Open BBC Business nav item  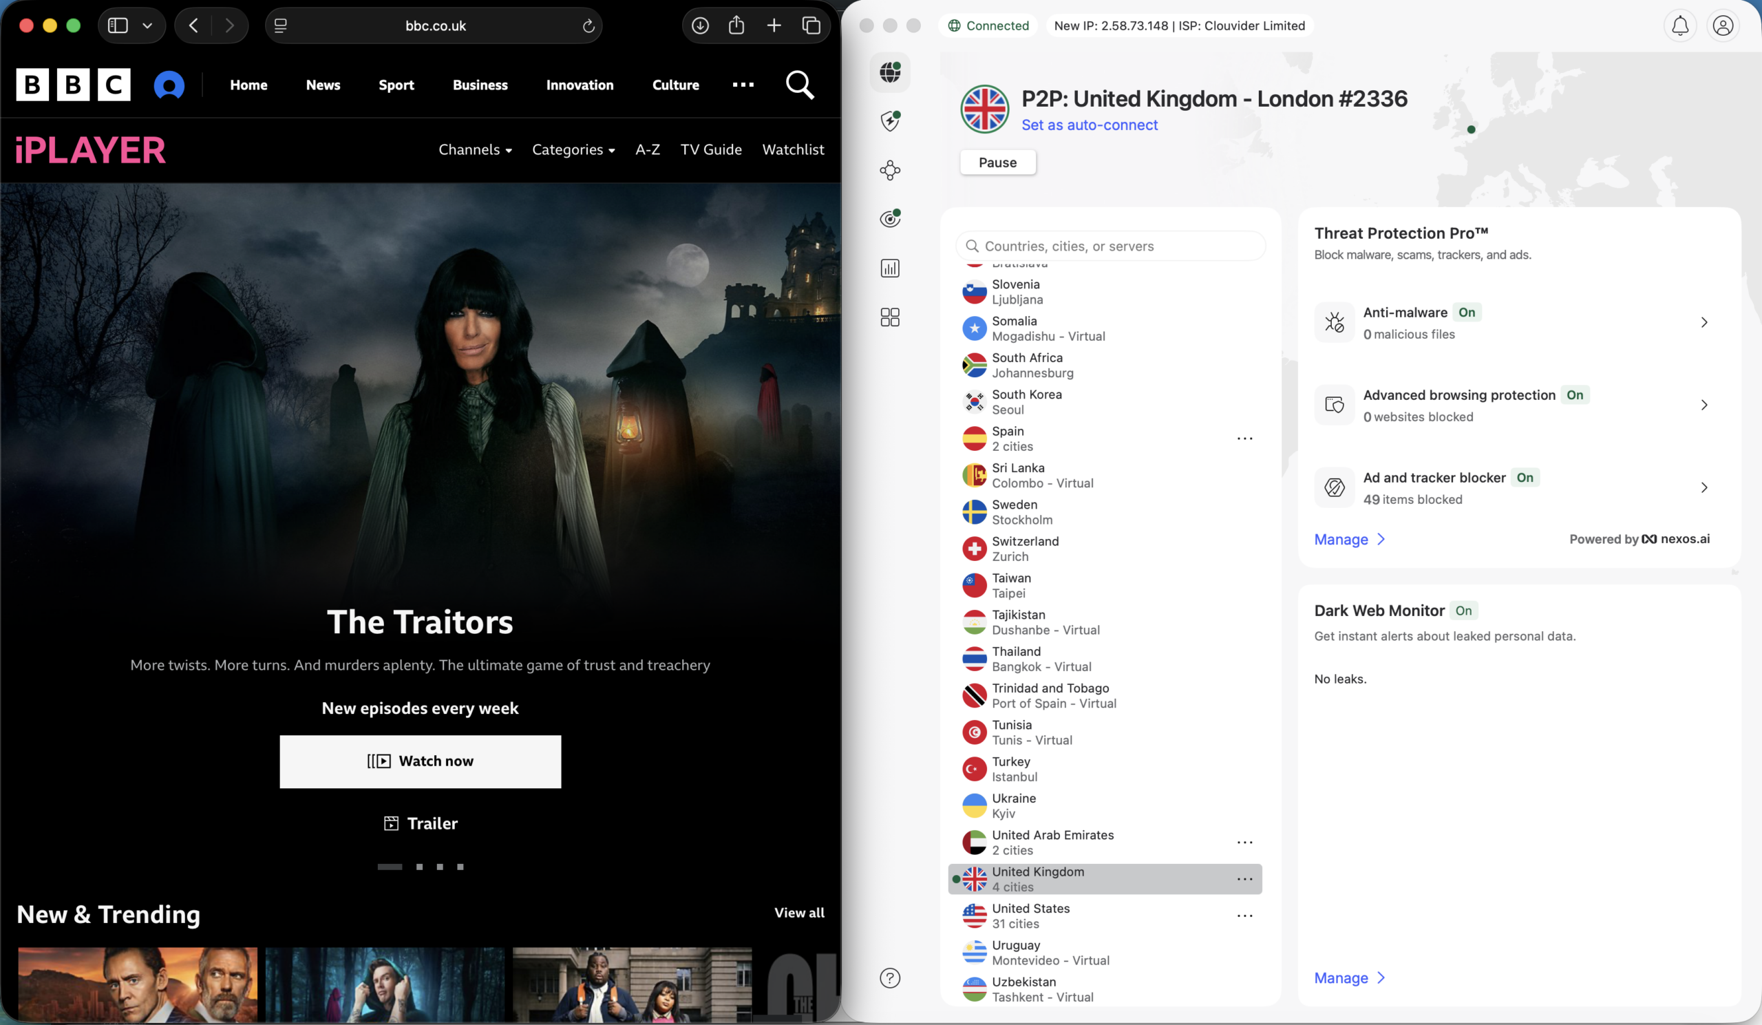pyautogui.click(x=480, y=85)
